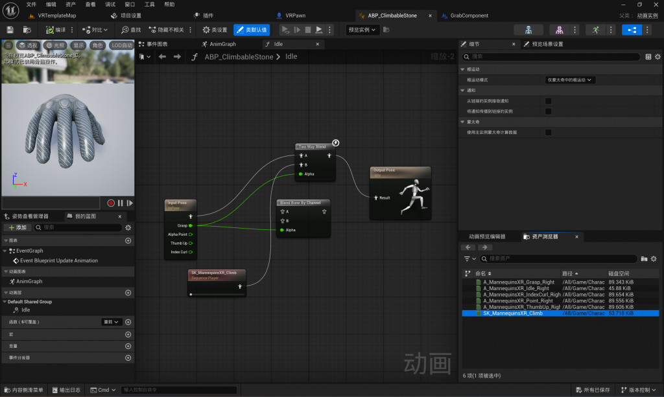Click the 类默认值 button

(x=252, y=30)
